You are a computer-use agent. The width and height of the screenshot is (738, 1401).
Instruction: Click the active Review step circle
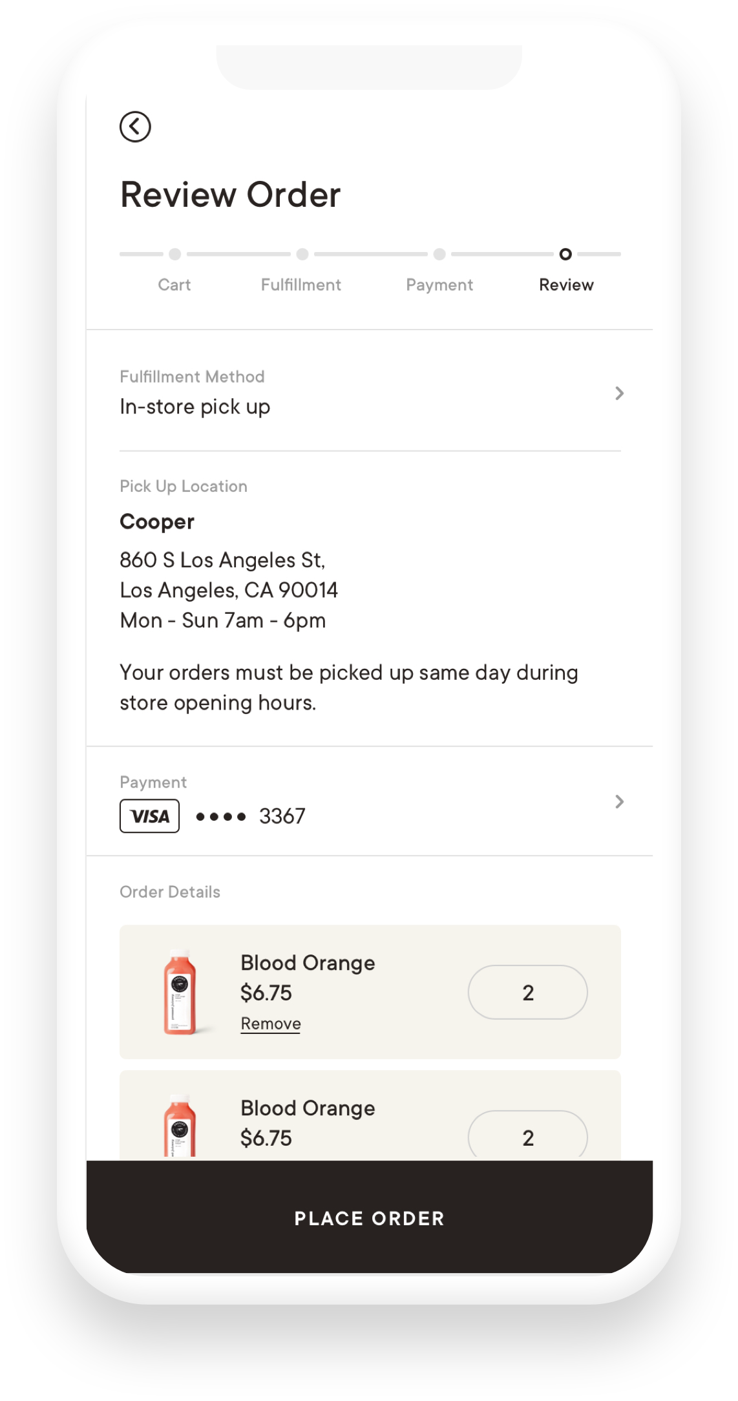point(565,254)
